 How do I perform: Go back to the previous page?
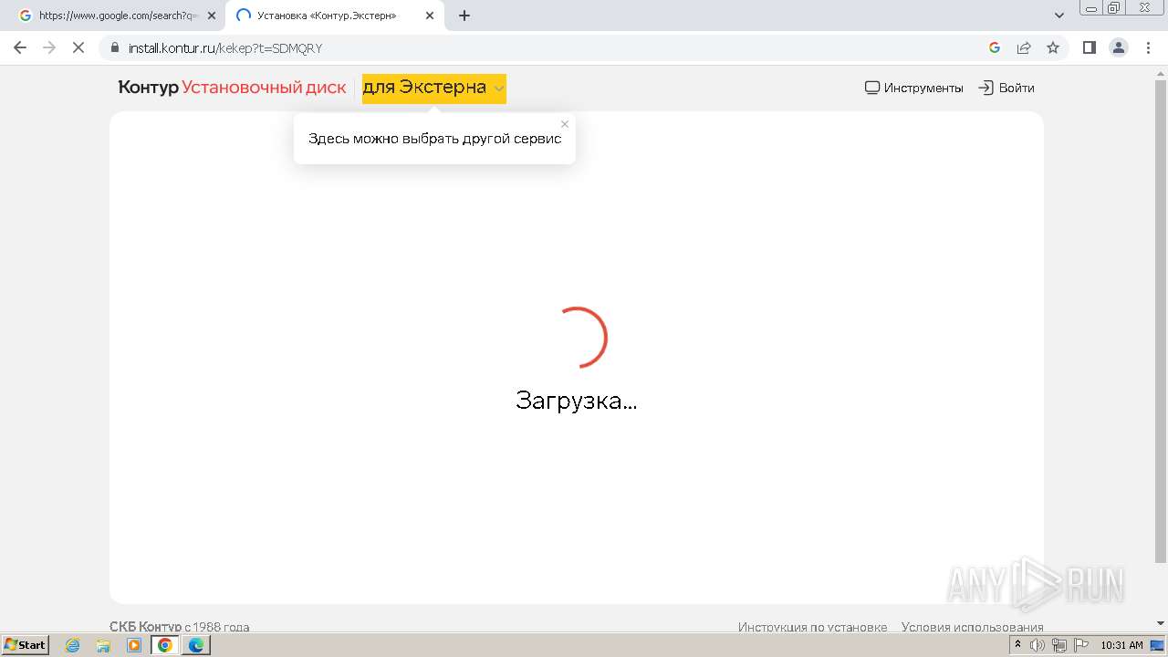(x=20, y=47)
